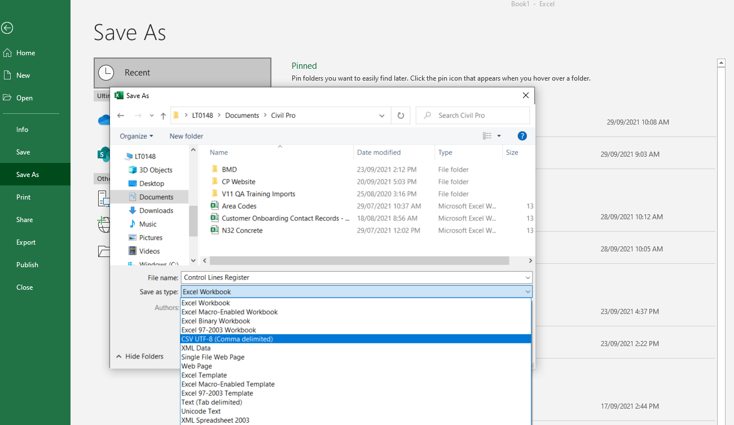Click the back arrow to exit Backstage

point(7,28)
